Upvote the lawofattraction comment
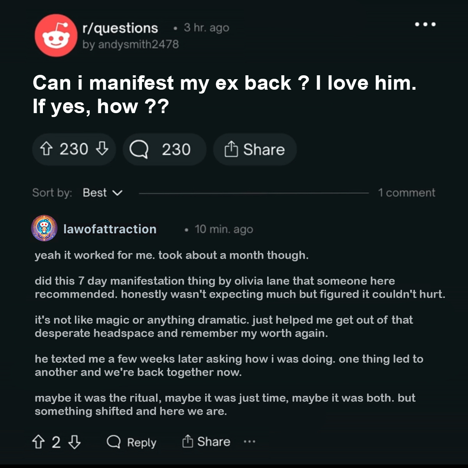The image size is (468, 468). pos(38,442)
